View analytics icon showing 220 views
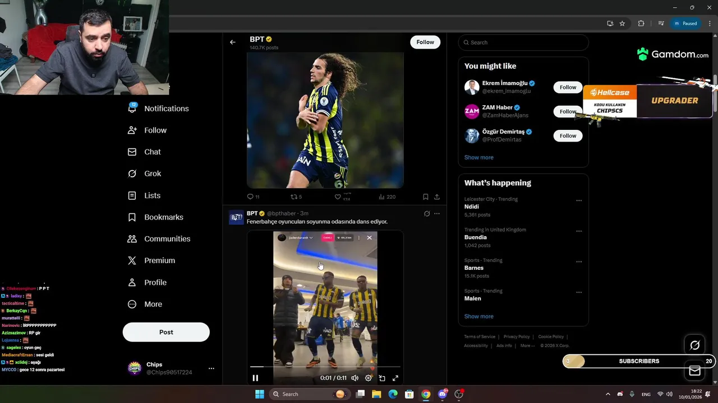The width and height of the screenshot is (718, 403). click(387, 197)
